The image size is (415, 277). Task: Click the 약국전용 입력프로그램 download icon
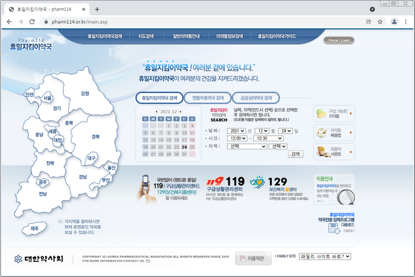pos(334,228)
